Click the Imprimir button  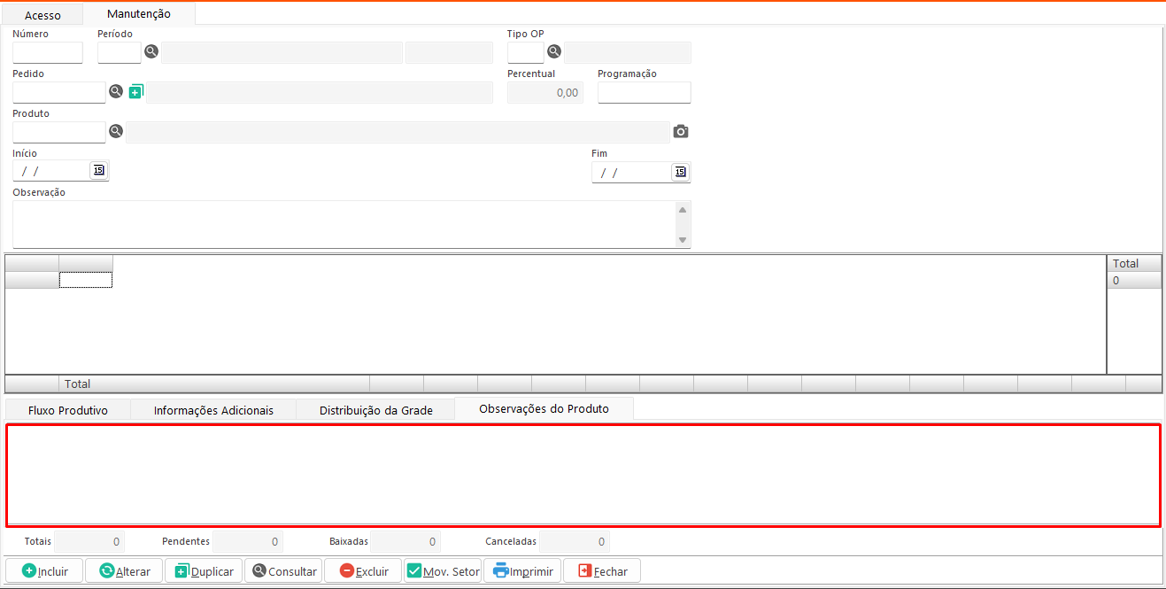(522, 571)
